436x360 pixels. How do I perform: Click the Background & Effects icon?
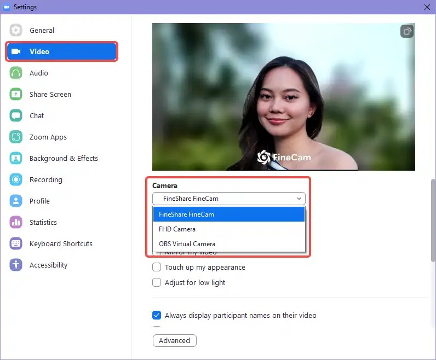(16, 158)
